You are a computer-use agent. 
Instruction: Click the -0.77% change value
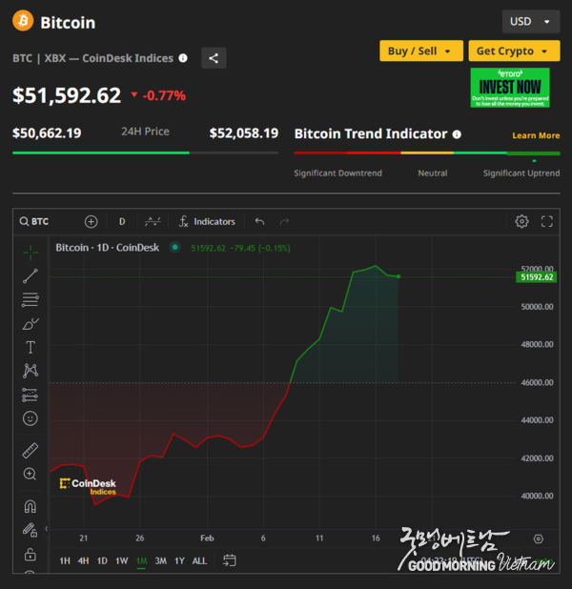[164, 95]
